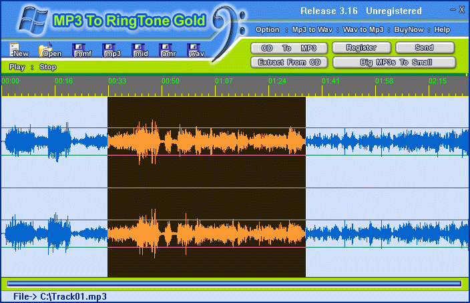
Task: Save as mid using the floppy icon
Action: coord(140,50)
